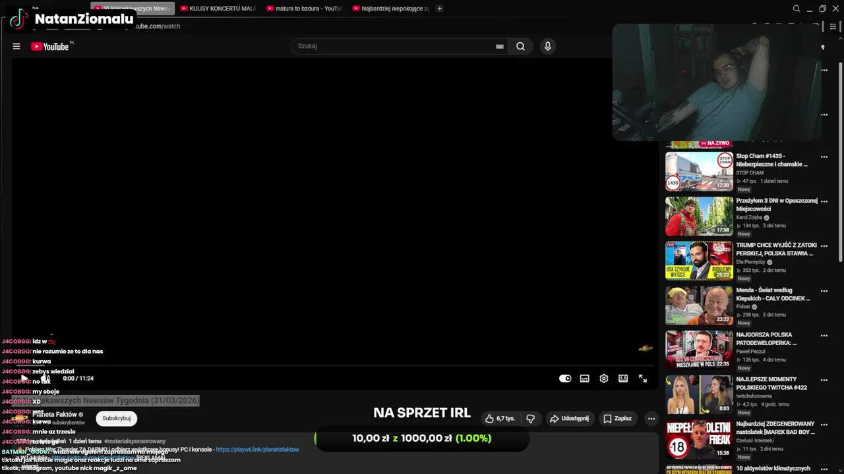Click the browser address bar URL
The height and width of the screenshot is (474, 844).
[x=157, y=26]
